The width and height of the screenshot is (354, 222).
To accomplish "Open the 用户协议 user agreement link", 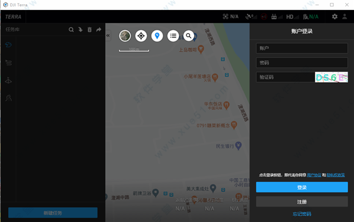I will tap(314, 175).
